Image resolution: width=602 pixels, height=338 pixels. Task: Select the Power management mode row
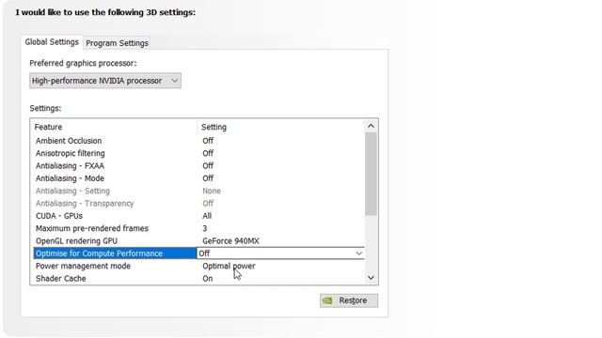pos(198,266)
